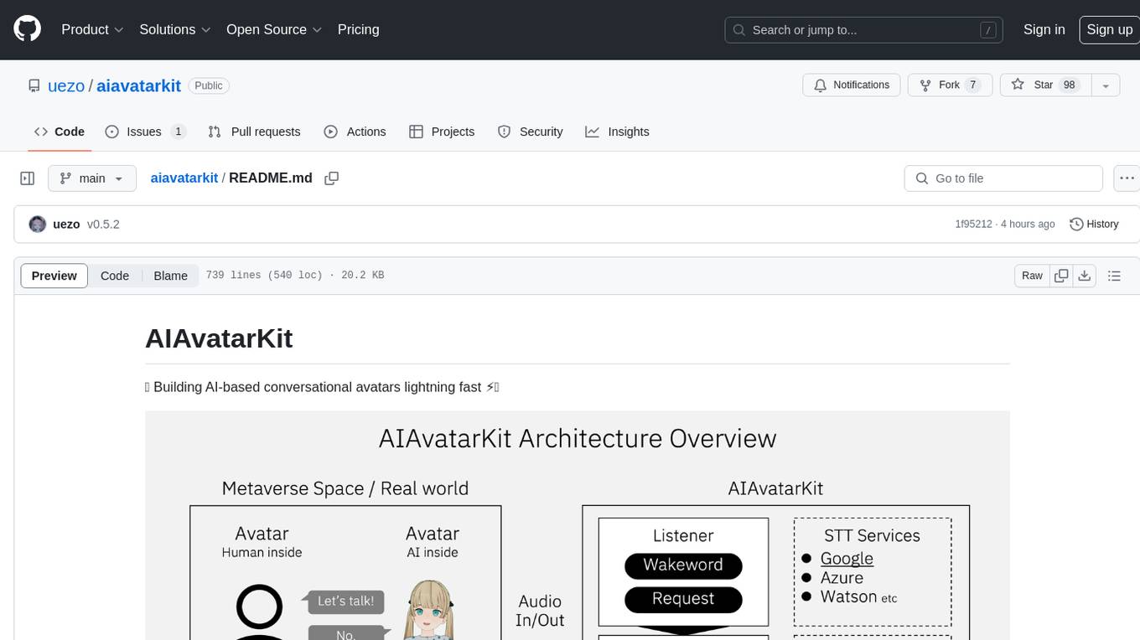Expand the star lists dropdown arrow
This screenshot has height=640, width=1140.
pyautogui.click(x=1106, y=85)
